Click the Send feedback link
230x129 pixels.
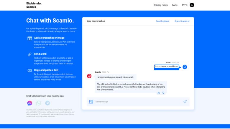click(162, 21)
